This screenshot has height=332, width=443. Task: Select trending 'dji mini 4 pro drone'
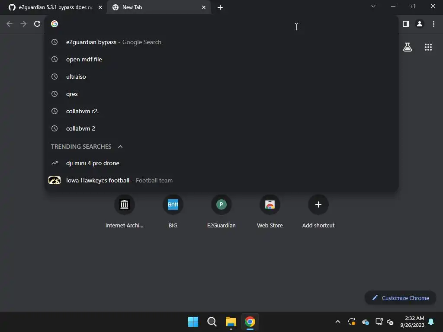[221, 163]
